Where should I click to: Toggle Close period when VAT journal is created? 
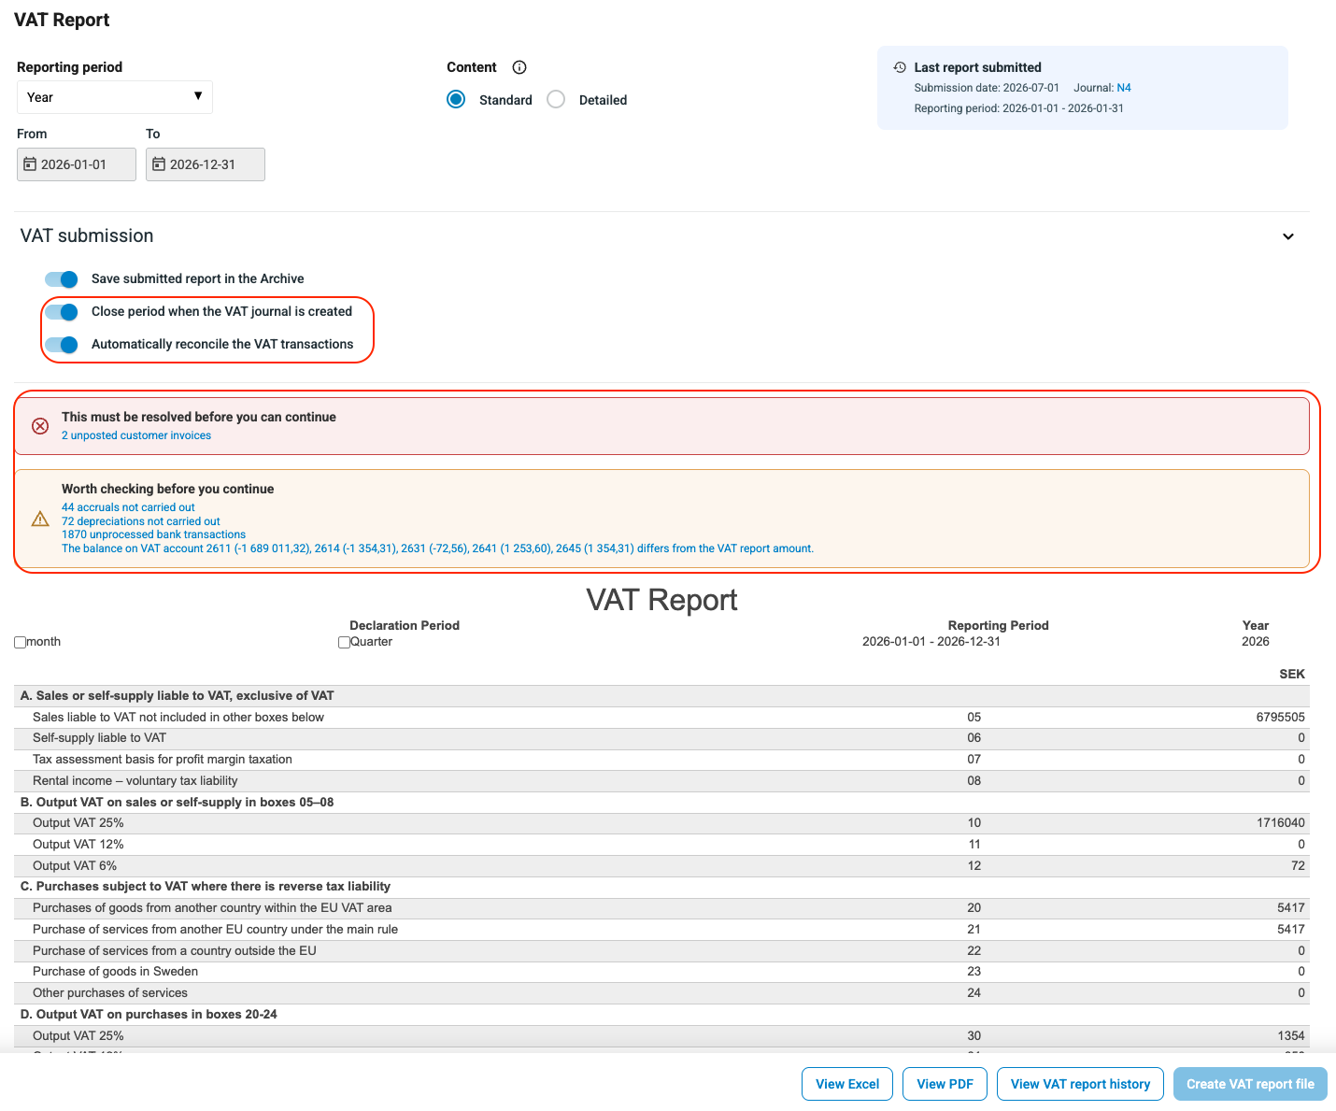[62, 312]
